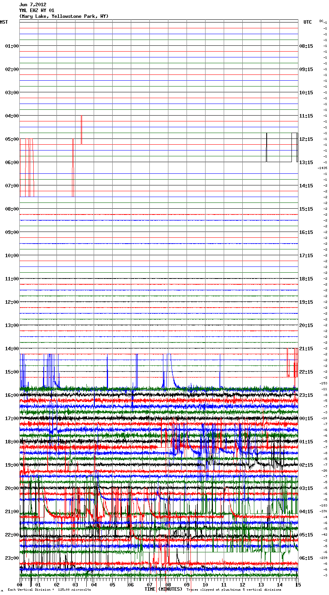
Task: Click the MST hour label '05:00'
Action: [x=12, y=139]
